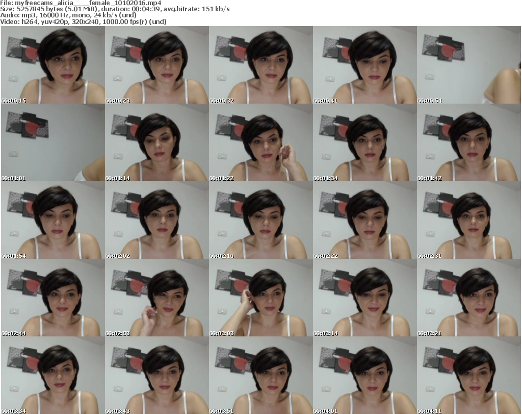
Task: Click the frame marked 00:02:53
Action: coord(156,298)
